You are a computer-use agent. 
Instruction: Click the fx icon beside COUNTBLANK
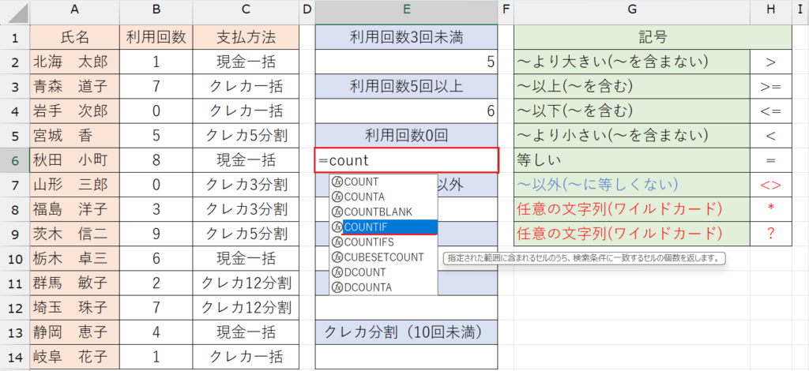tap(337, 212)
